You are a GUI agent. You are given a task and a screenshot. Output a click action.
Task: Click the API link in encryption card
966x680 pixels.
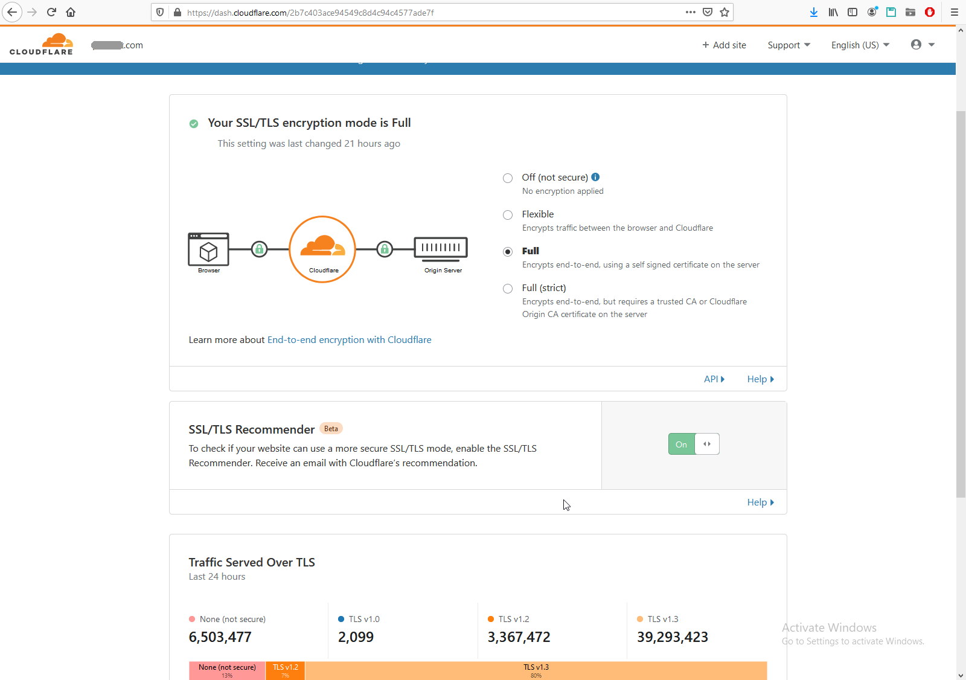click(x=714, y=379)
